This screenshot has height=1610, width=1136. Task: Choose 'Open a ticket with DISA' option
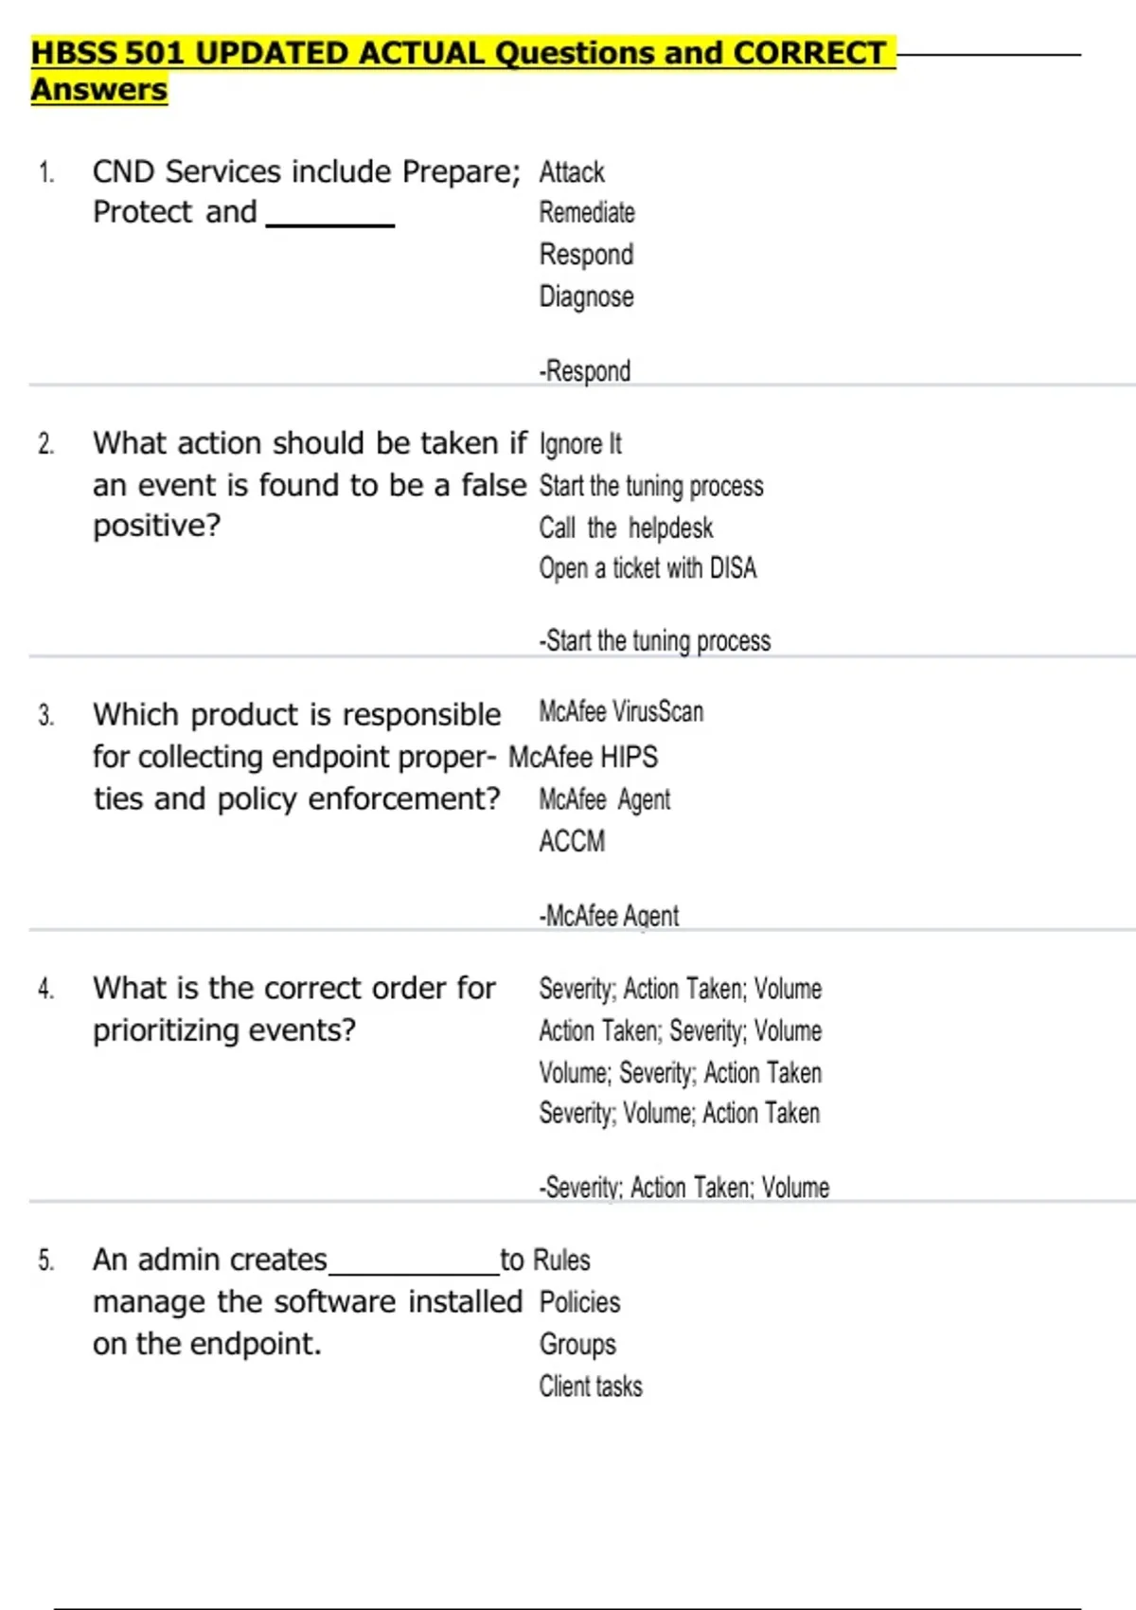(x=648, y=568)
